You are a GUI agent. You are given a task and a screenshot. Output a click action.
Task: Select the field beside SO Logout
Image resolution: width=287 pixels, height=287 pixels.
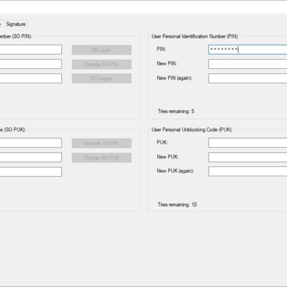click(x=31, y=79)
